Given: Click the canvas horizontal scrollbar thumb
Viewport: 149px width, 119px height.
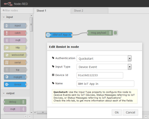Looking at the screenshot, I should pos(43,113).
